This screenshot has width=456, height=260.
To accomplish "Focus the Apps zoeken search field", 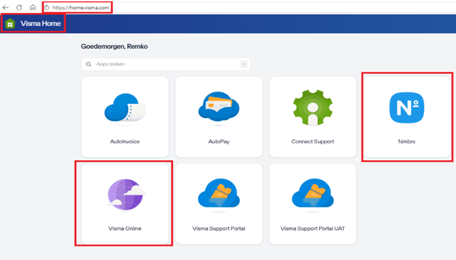I will [166, 64].
